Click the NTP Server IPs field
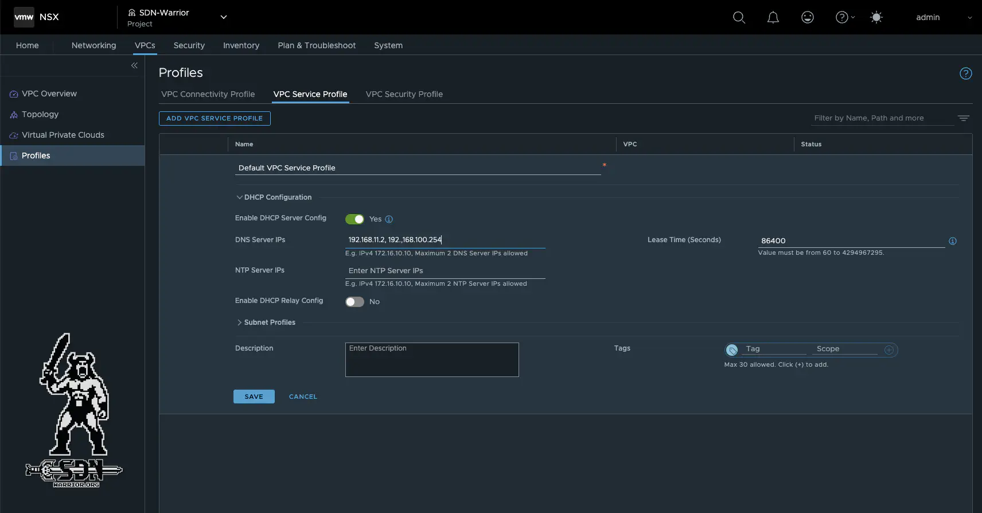Image resolution: width=982 pixels, height=513 pixels. coord(445,271)
